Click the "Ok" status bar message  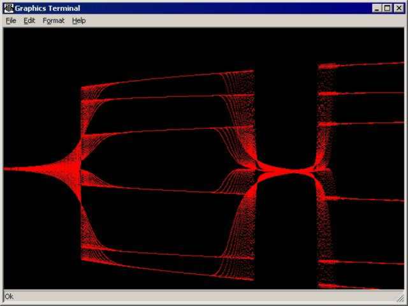[9, 296]
